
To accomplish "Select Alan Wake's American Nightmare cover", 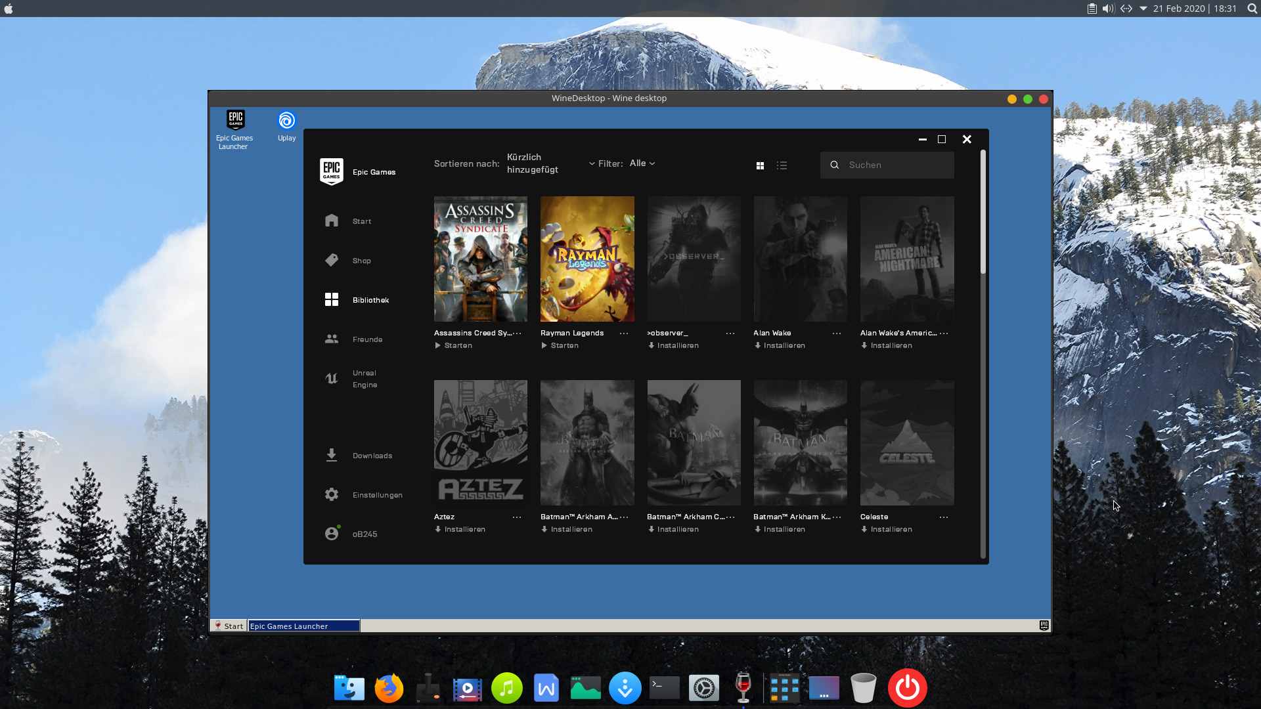I will pos(907,259).
